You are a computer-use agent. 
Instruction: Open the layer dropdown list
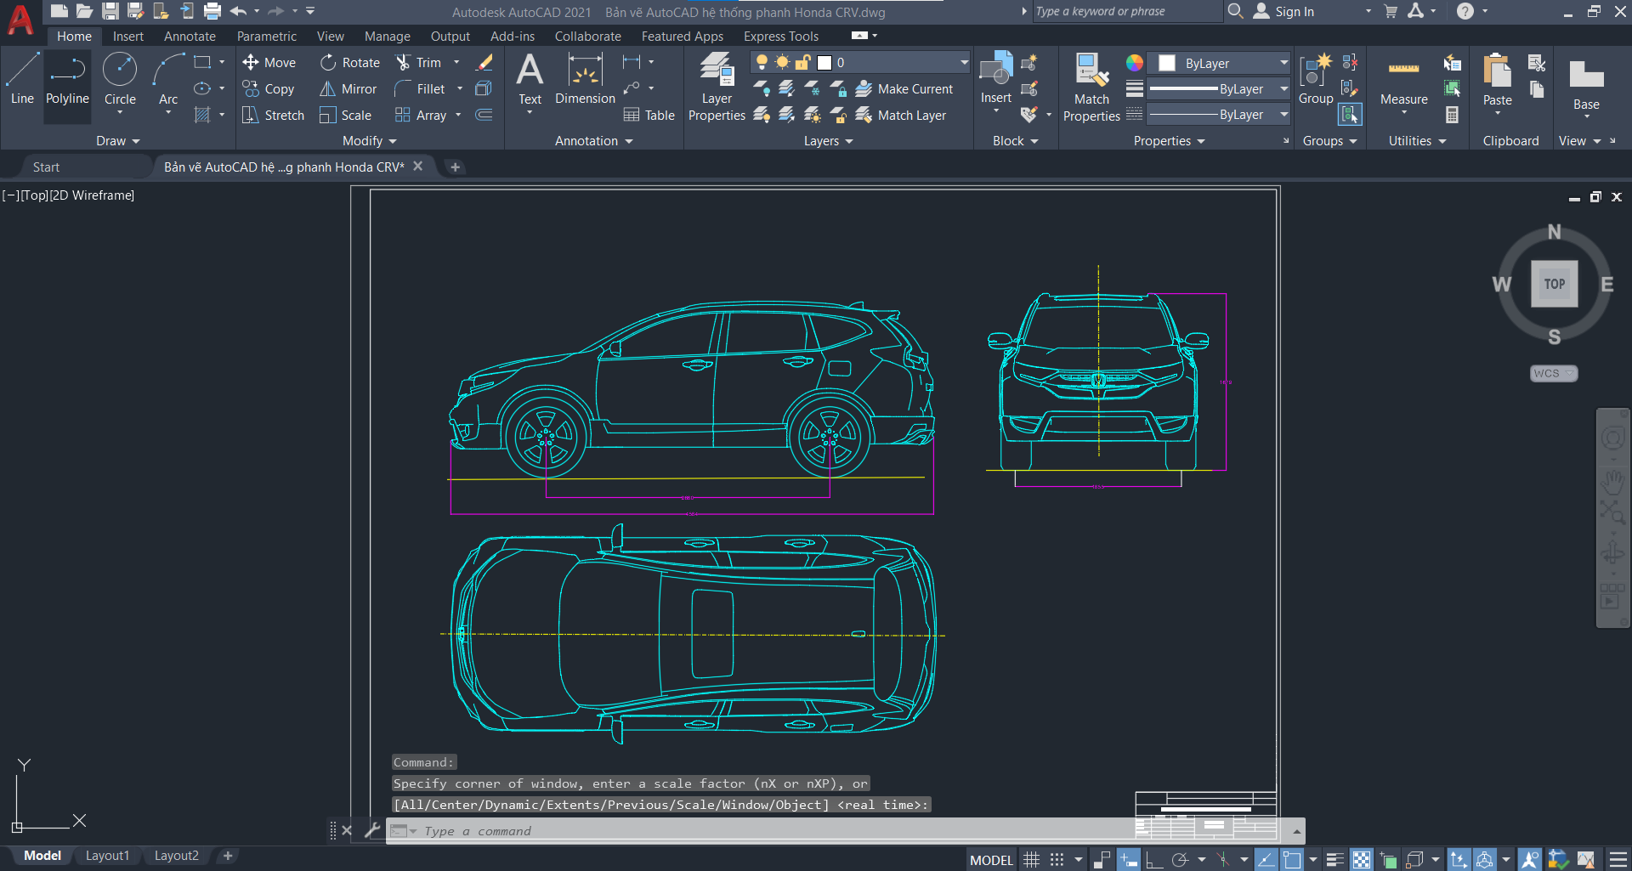point(964,62)
